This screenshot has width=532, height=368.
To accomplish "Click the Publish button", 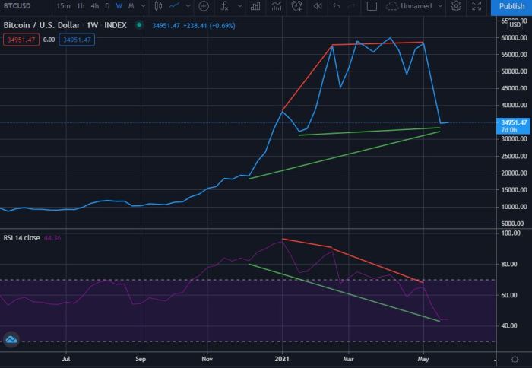I will coord(511,7).
